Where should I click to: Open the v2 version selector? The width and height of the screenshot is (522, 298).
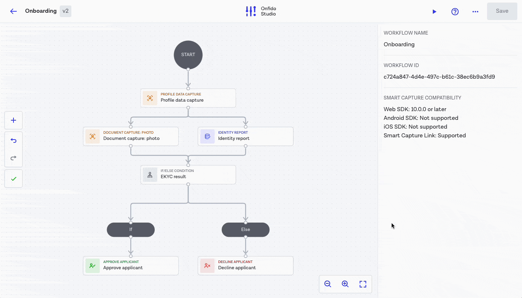pyautogui.click(x=66, y=11)
